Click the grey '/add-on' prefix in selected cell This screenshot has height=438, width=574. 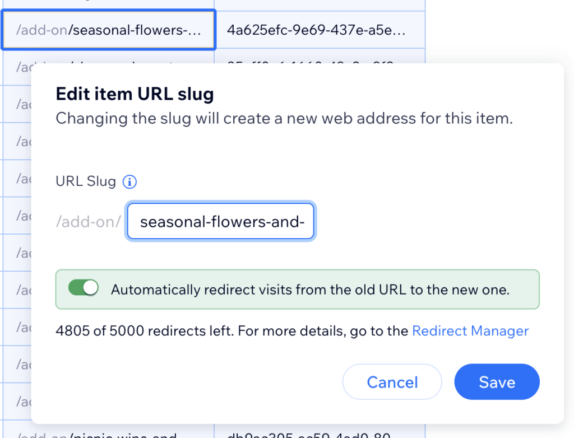[x=41, y=30]
